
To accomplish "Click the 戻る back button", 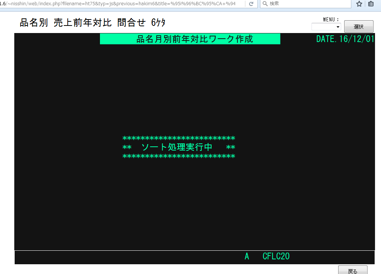I will (352, 270).
